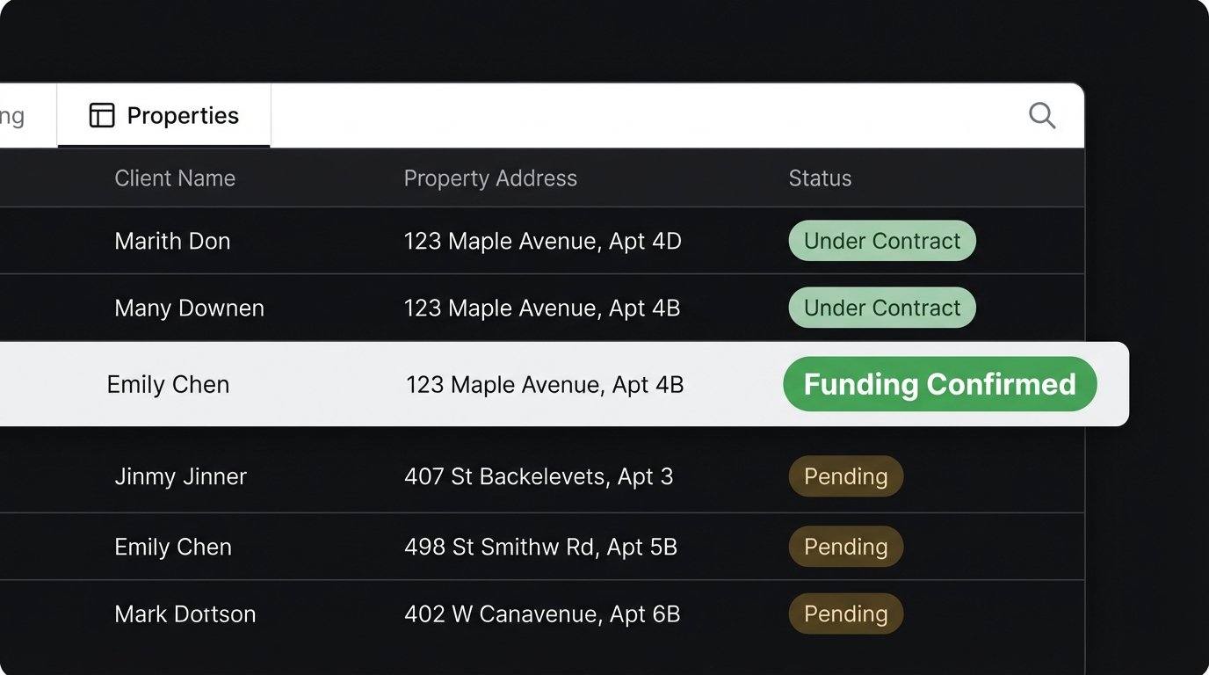Open the Properties tab

coord(164,115)
